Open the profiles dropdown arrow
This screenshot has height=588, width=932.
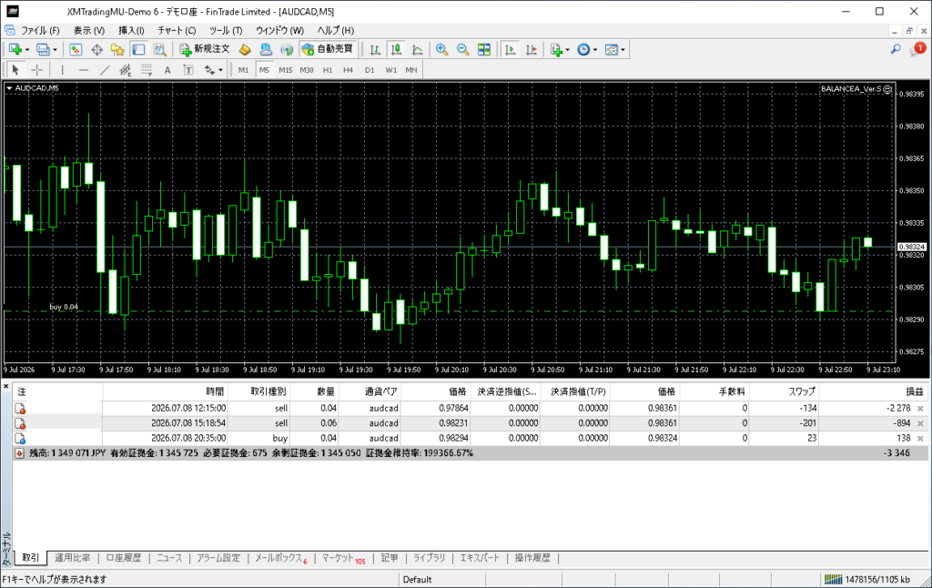pyautogui.click(x=56, y=50)
